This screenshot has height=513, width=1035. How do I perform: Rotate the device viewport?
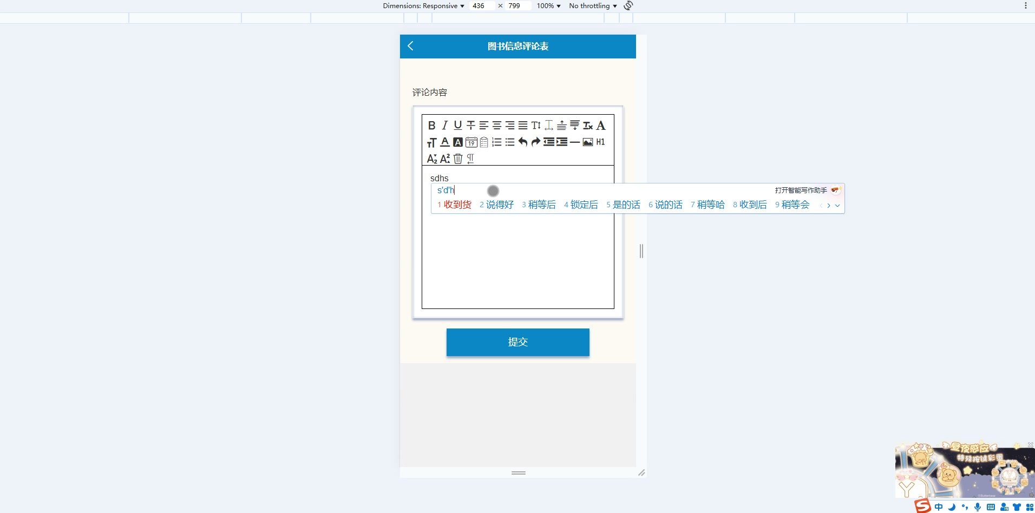click(628, 6)
